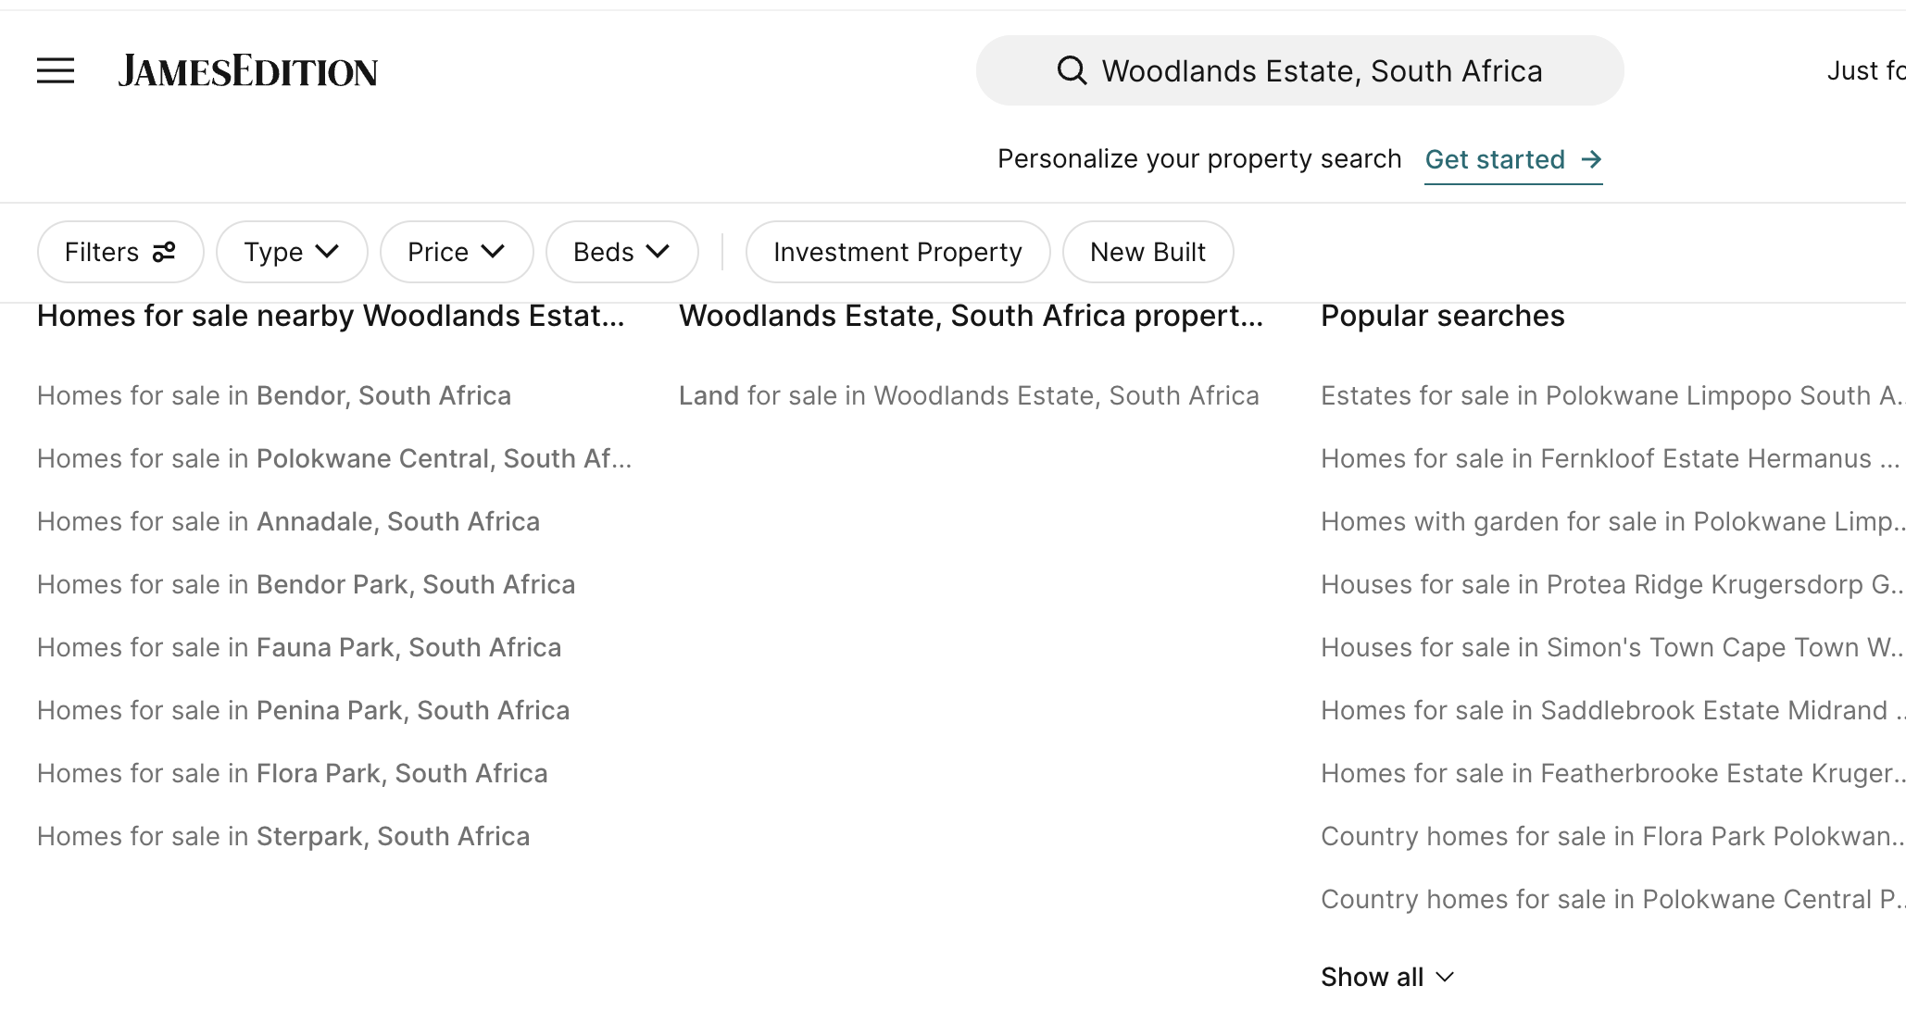The height and width of the screenshot is (1011, 1906).
Task: Click the Woodlands Estate search field
Action: 1299,70
